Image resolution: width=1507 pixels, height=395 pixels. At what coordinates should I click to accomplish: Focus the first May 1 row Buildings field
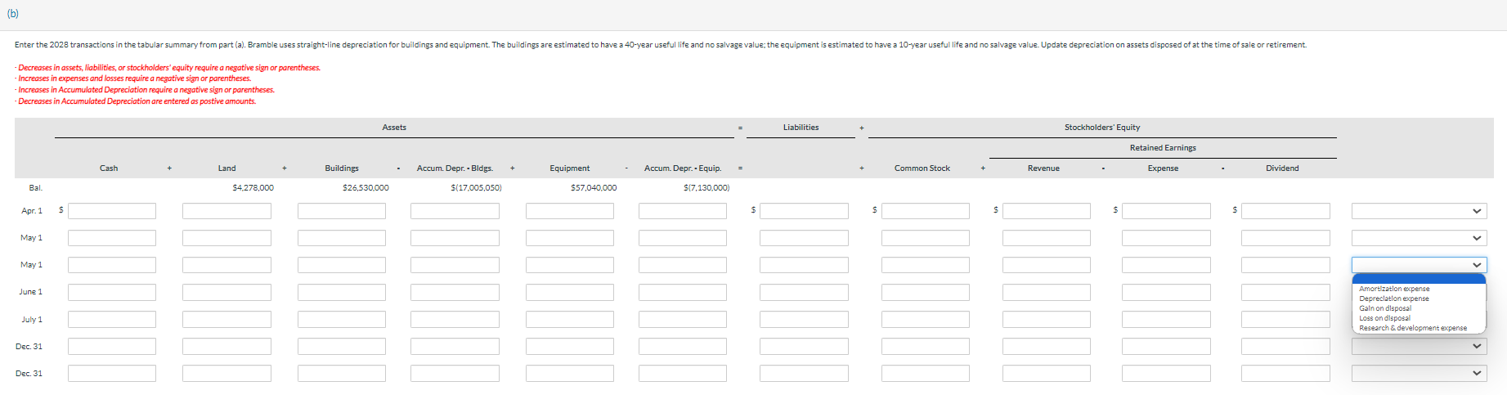tap(342, 238)
